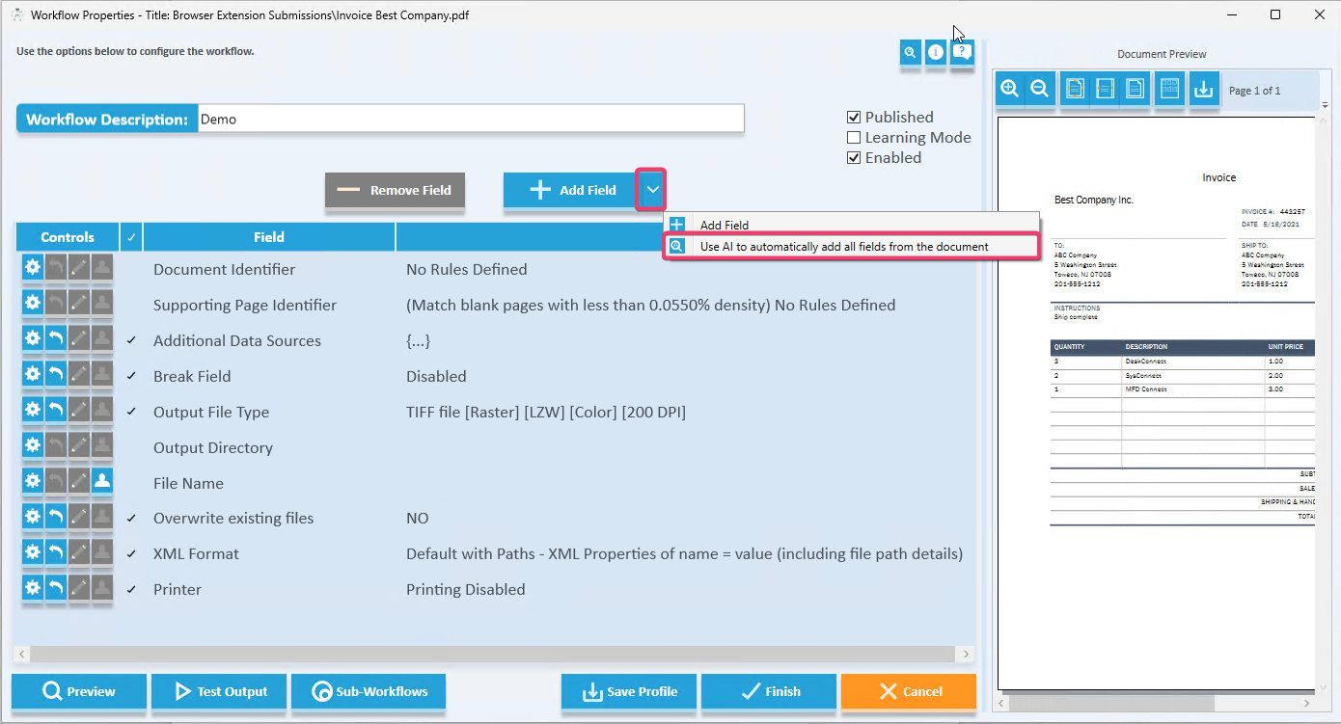Uncheck the Enabled checkbox

[854, 158]
